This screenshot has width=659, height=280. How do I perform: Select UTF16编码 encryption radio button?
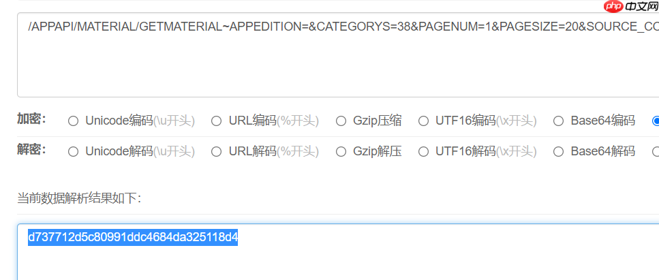tap(423, 121)
